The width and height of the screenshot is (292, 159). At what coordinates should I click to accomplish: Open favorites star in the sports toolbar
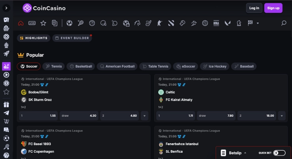43,23
